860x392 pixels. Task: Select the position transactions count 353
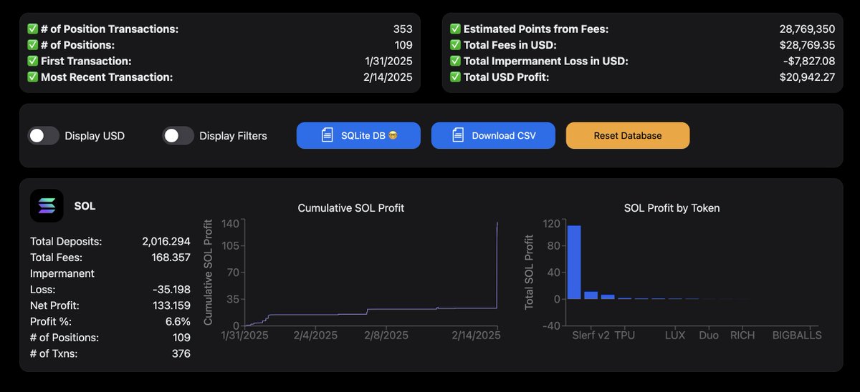(403, 29)
